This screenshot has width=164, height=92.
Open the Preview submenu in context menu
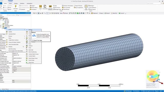[x=15, y=36]
